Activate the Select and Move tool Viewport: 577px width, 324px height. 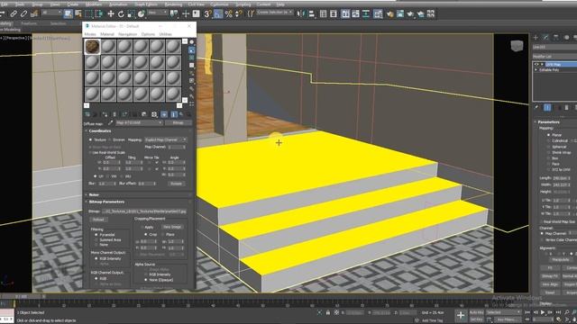pos(110,14)
